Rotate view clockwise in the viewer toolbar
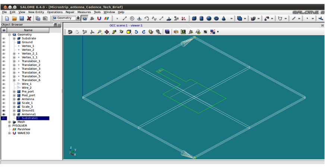This screenshot has width=325, height=168. 143,32
